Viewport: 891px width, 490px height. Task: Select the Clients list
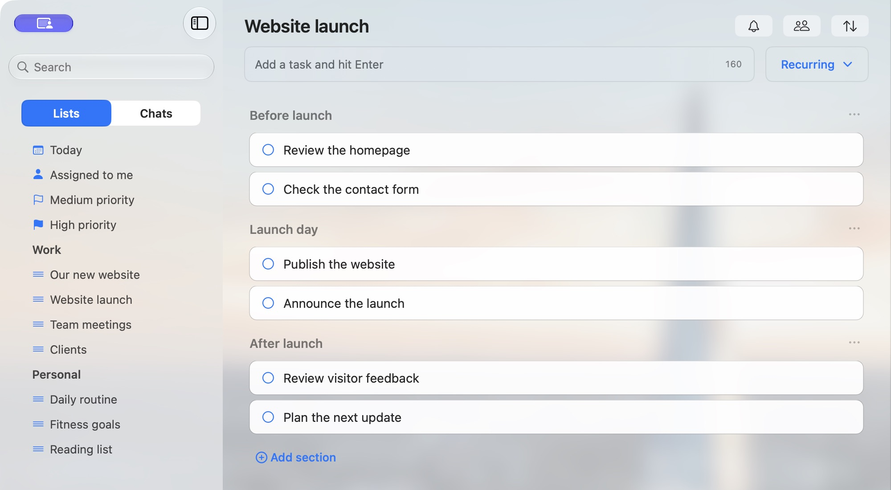coord(68,350)
